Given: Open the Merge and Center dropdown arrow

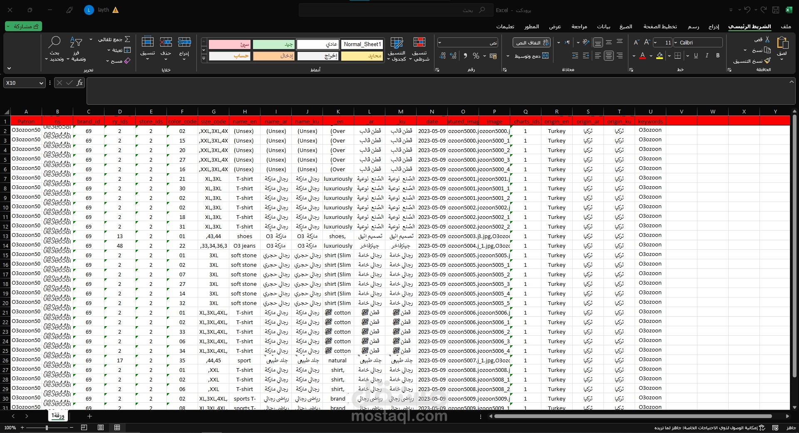Looking at the screenshot, I should 508,56.
